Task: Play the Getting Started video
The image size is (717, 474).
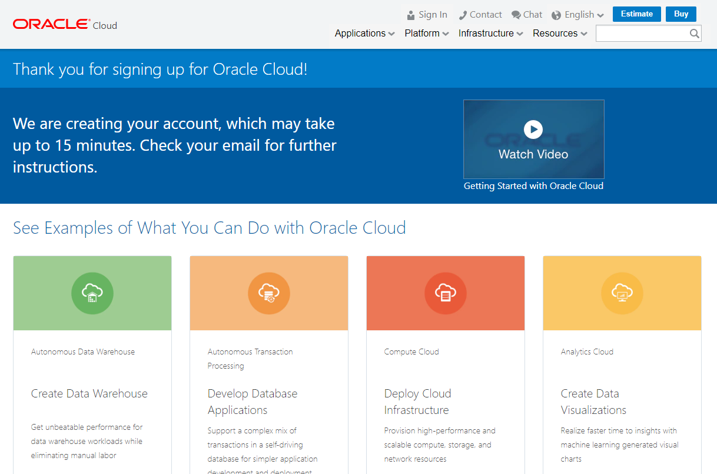Action: (x=533, y=129)
